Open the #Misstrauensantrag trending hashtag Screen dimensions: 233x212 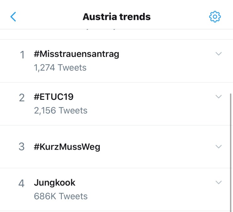coord(76,54)
